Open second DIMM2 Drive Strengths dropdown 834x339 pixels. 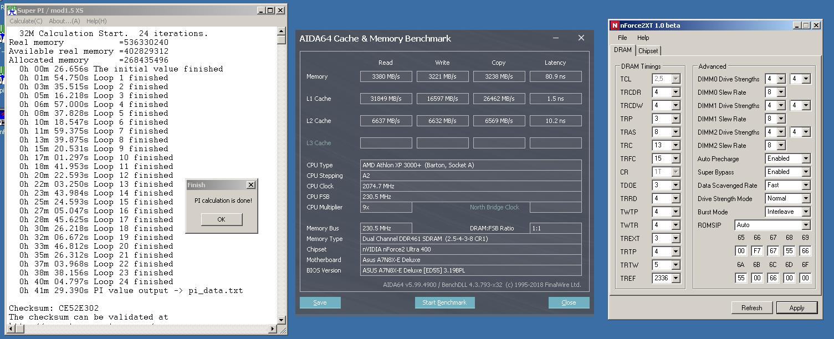[806, 132]
